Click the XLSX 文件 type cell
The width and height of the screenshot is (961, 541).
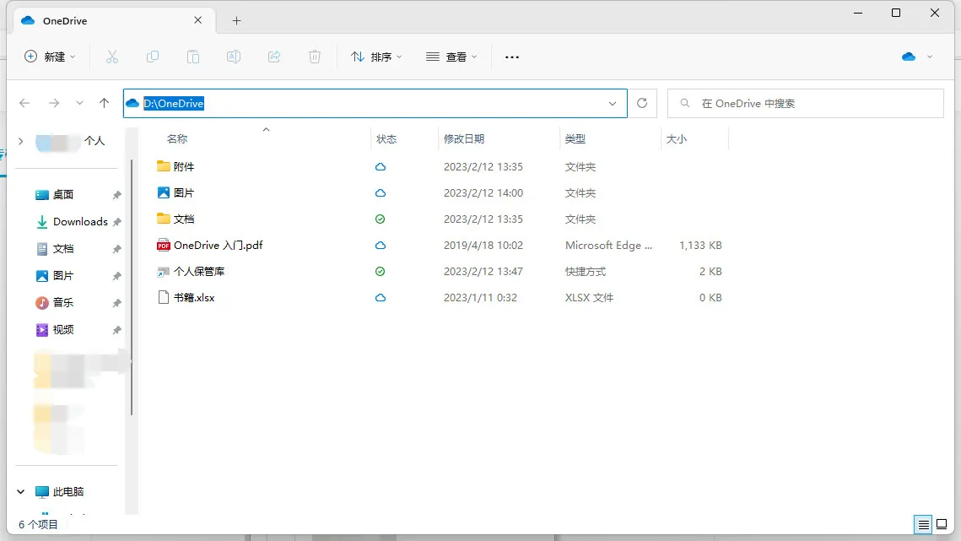coord(589,297)
